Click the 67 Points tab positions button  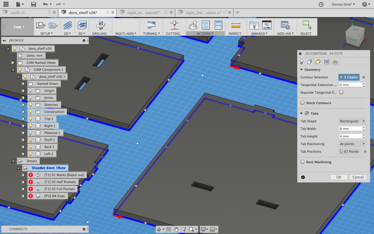click(349, 152)
